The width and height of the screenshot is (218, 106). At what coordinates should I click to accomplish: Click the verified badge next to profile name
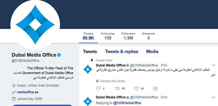tap(59, 55)
